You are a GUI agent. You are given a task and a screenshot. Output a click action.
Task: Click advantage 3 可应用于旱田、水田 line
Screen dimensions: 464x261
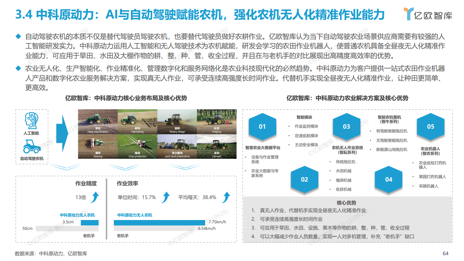[330, 228]
